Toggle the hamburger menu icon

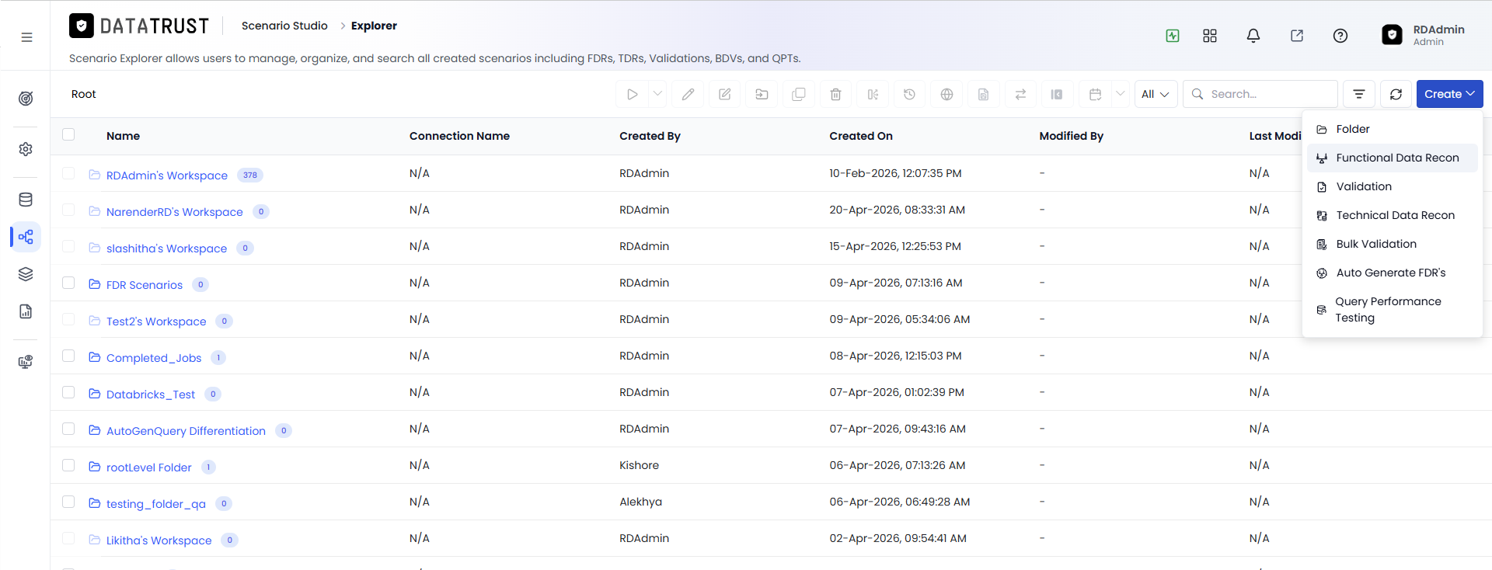(26, 37)
